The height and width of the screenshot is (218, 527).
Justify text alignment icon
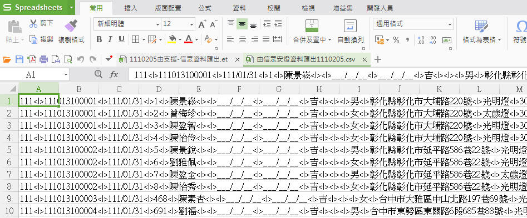(266, 39)
